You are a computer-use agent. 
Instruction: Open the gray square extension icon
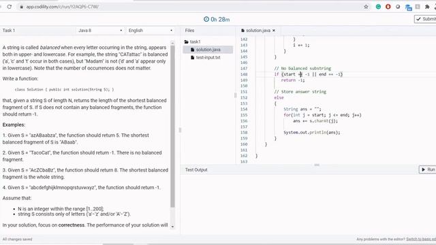pyautogui.click(x=418, y=7)
